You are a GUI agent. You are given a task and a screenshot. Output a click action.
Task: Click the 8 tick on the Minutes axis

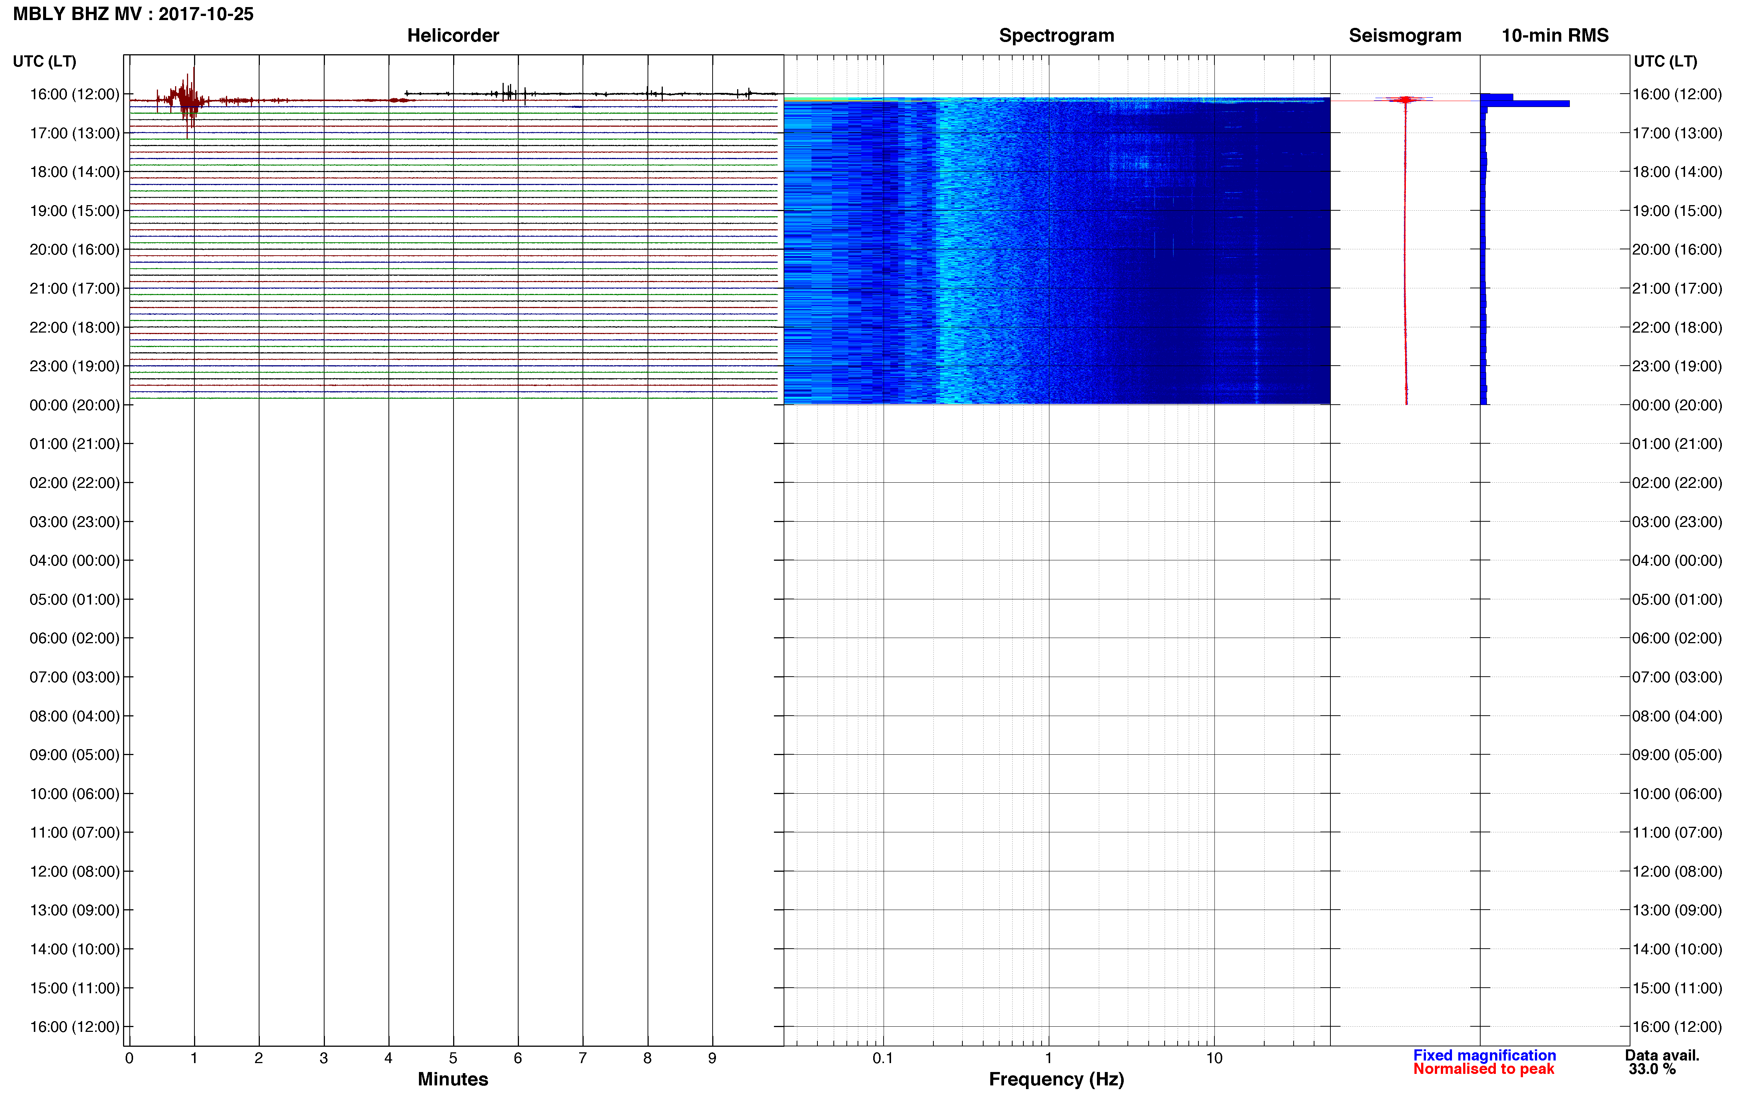click(648, 1059)
